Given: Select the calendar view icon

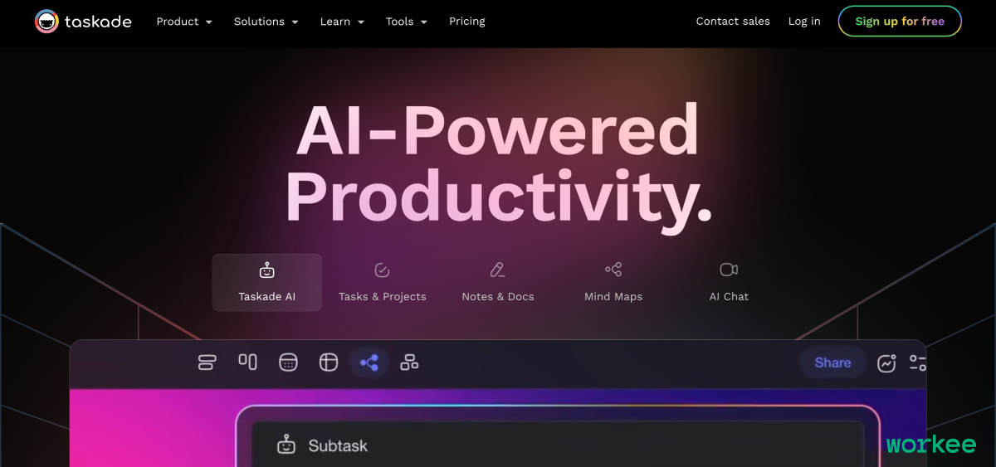Looking at the screenshot, I should (x=288, y=362).
